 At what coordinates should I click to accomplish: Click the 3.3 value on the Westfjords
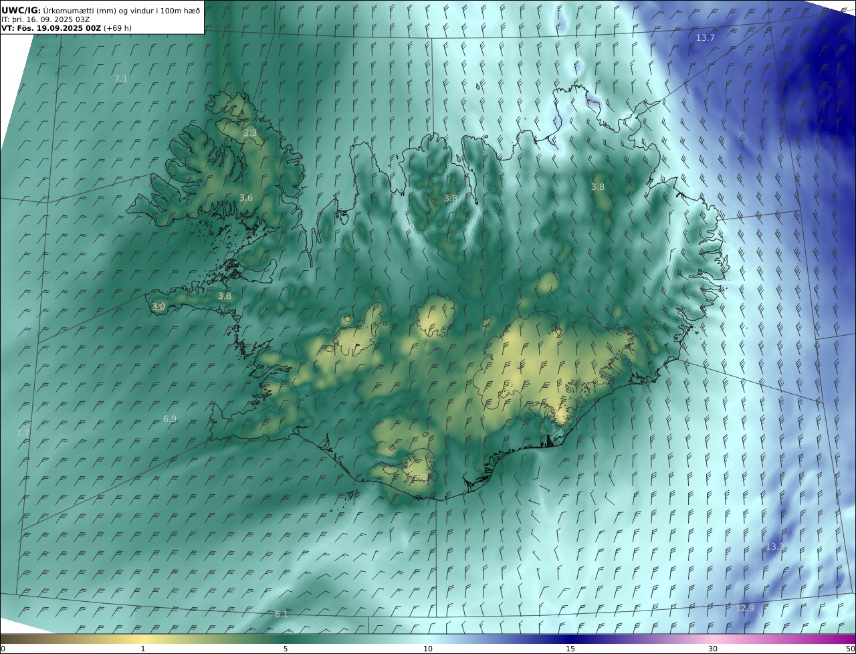point(249,133)
